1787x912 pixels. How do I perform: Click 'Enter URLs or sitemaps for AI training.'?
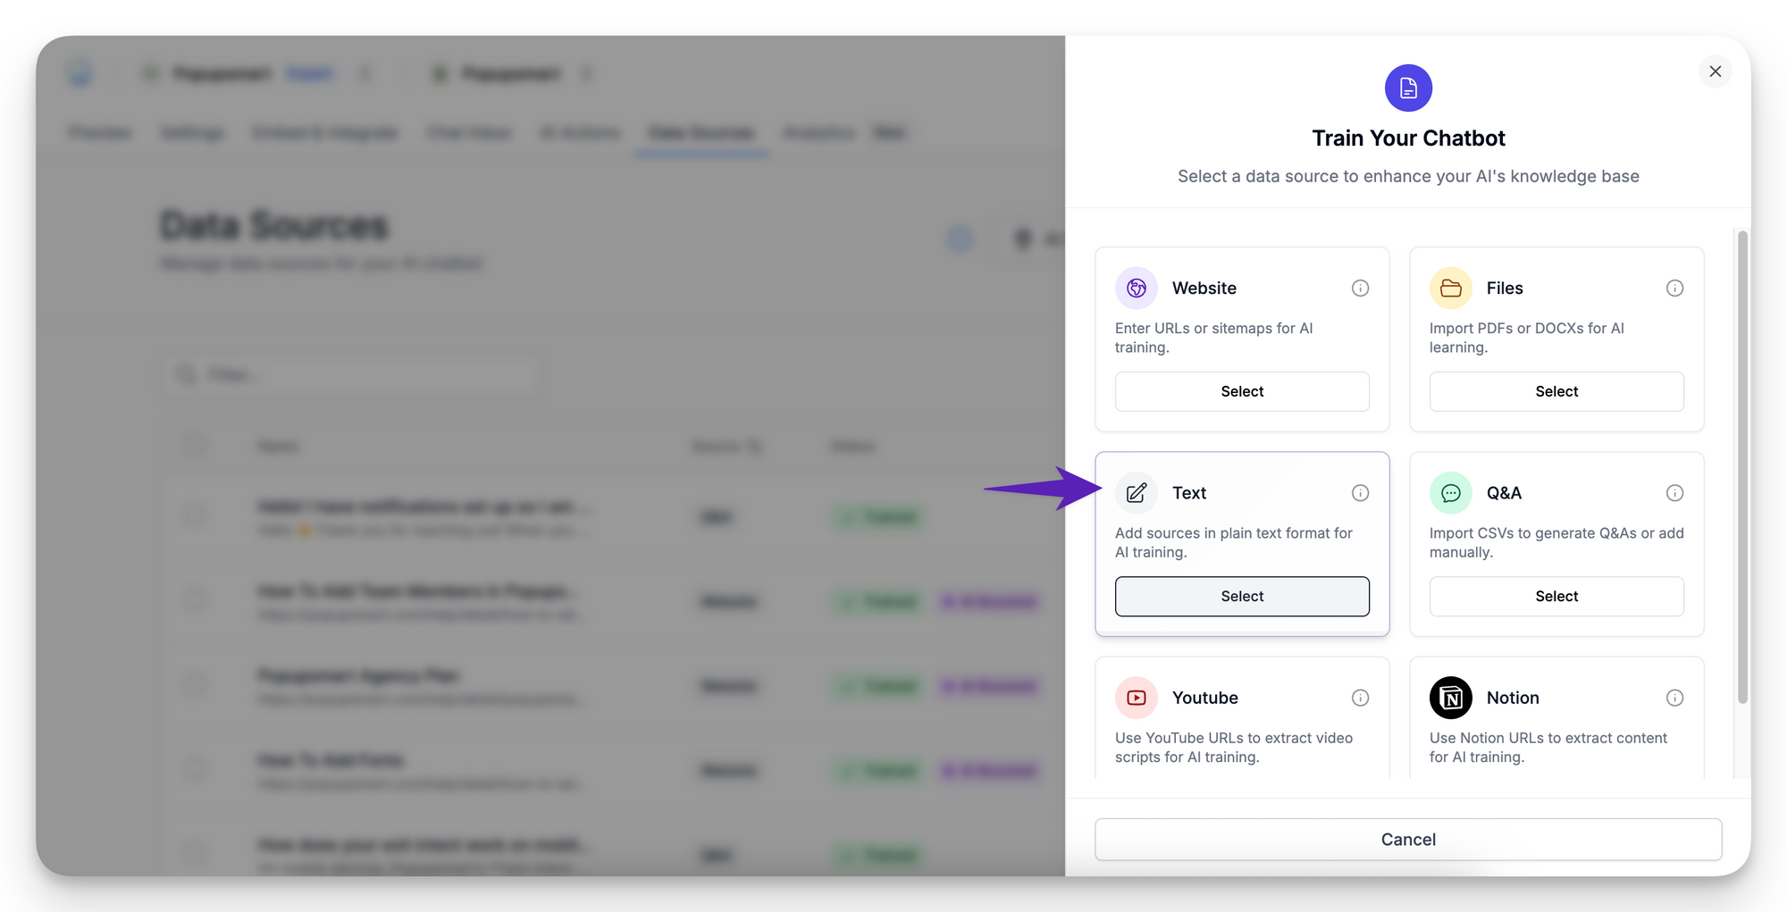(x=1214, y=338)
